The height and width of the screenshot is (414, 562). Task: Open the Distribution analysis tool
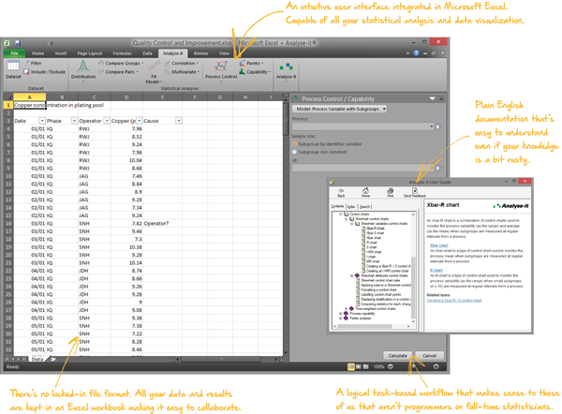coord(83,70)
